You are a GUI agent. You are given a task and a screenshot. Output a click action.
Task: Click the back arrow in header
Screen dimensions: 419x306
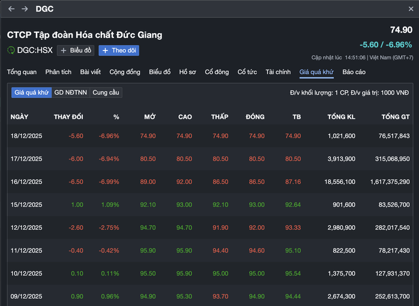click(11, 9)
